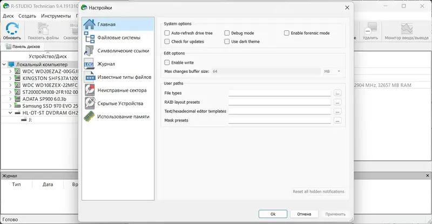Expand the Samsung SSD 970 EVO drive
The width and height of the screenshot is (432, 224).
[x=11, y=106]
